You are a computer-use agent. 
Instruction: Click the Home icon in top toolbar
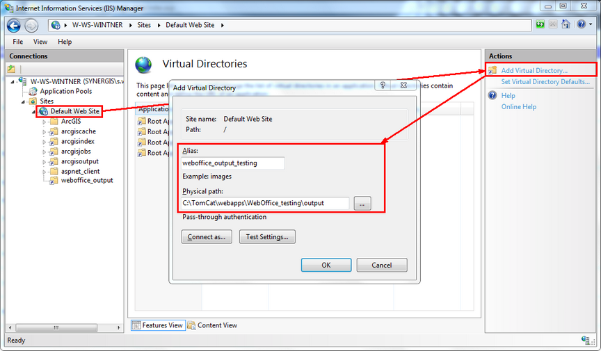click(566, 24)
